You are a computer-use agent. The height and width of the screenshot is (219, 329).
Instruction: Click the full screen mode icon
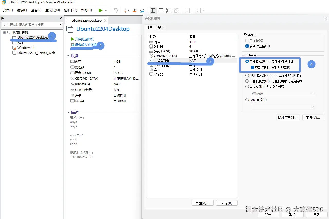coord(169,11)
